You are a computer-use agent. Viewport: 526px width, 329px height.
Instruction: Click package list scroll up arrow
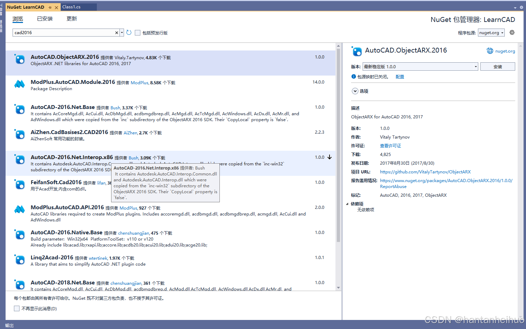(x=338, y=46)
